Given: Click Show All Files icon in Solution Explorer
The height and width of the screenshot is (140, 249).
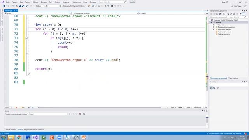Looking at the screenshot, I should (234, 14).
